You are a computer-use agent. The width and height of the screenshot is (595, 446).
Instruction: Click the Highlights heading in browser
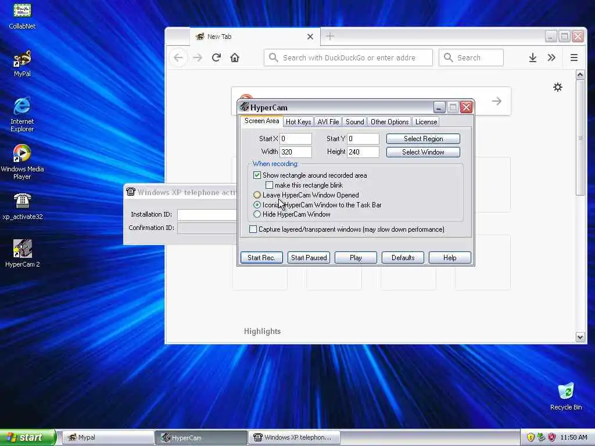click(262, 332)
